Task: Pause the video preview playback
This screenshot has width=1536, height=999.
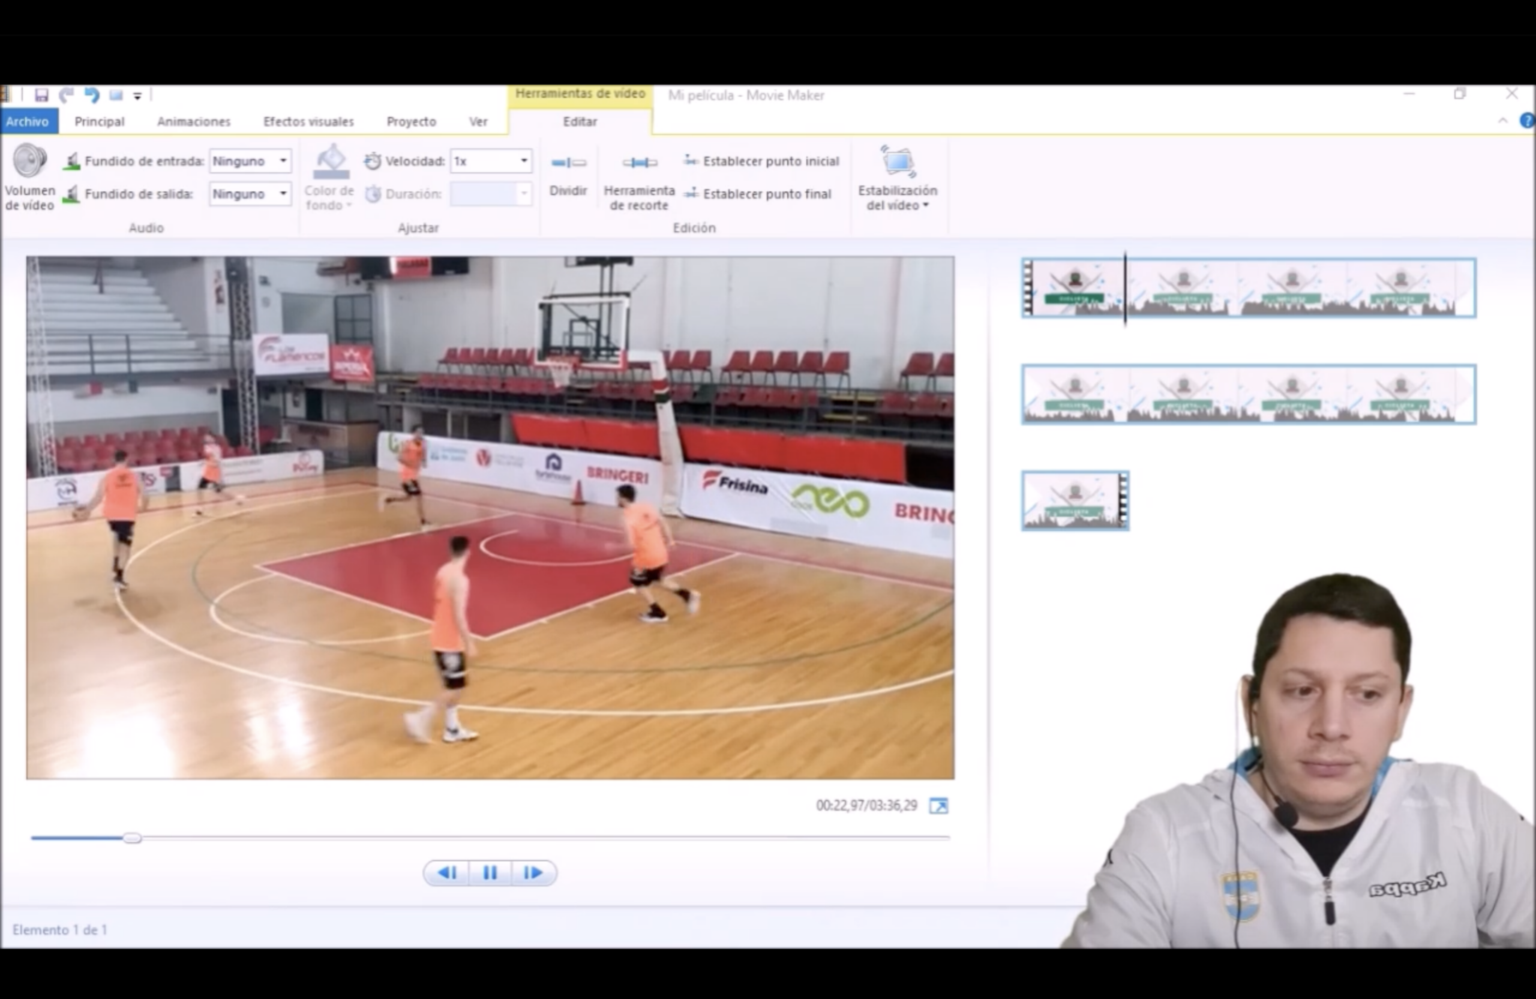Action: point(490,873)
